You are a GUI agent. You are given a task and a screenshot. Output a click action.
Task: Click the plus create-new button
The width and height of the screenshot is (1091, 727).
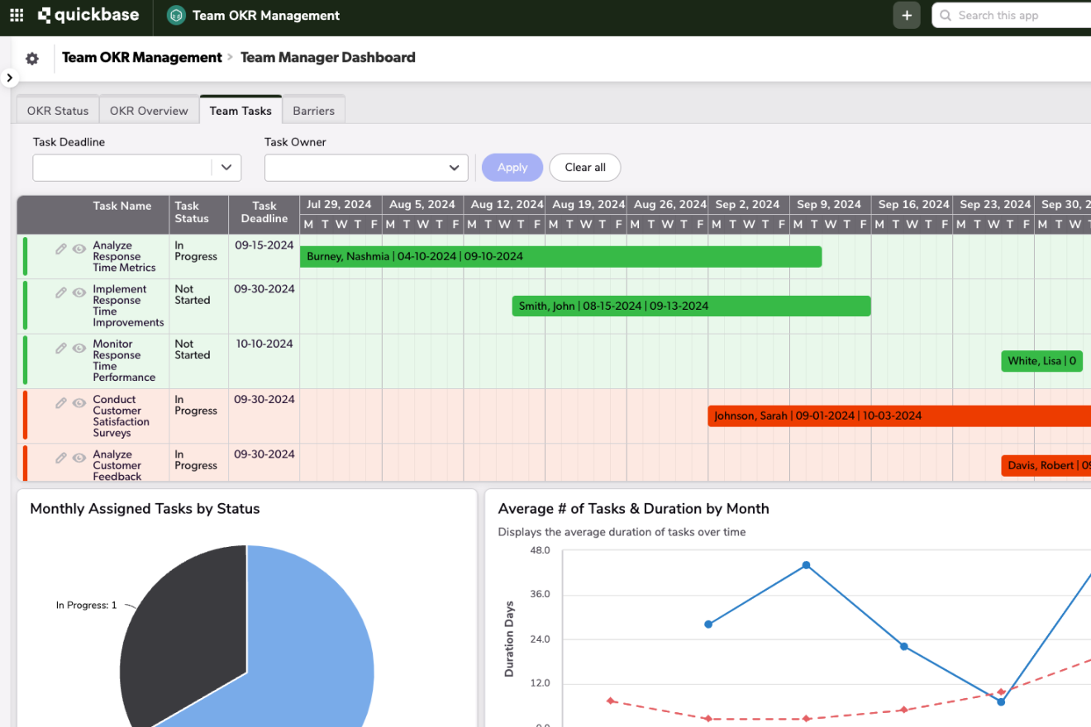point(907,16)
